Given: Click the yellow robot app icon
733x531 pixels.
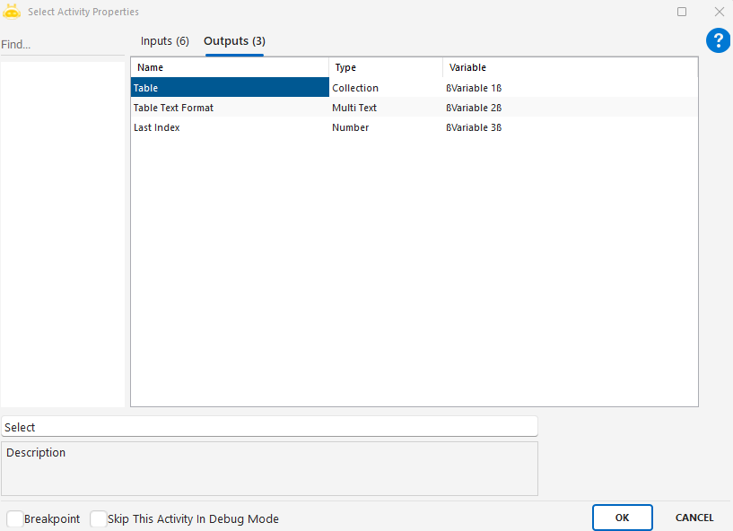Looking at the screenshot, I should tap(12, 12).
